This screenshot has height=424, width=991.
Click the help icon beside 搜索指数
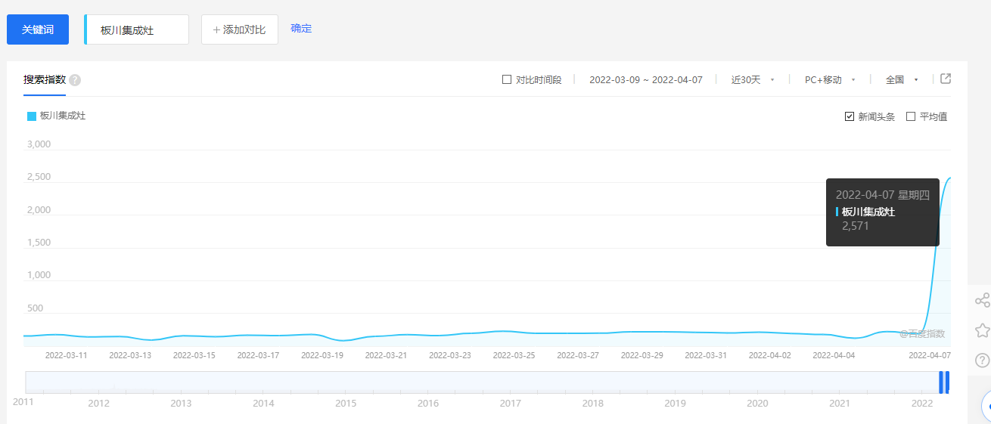point(75,80)
